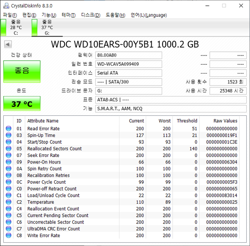Viewport: 250px width, 246px height.
Task: Select raw value 000000083014
Action: pos(222,195)
